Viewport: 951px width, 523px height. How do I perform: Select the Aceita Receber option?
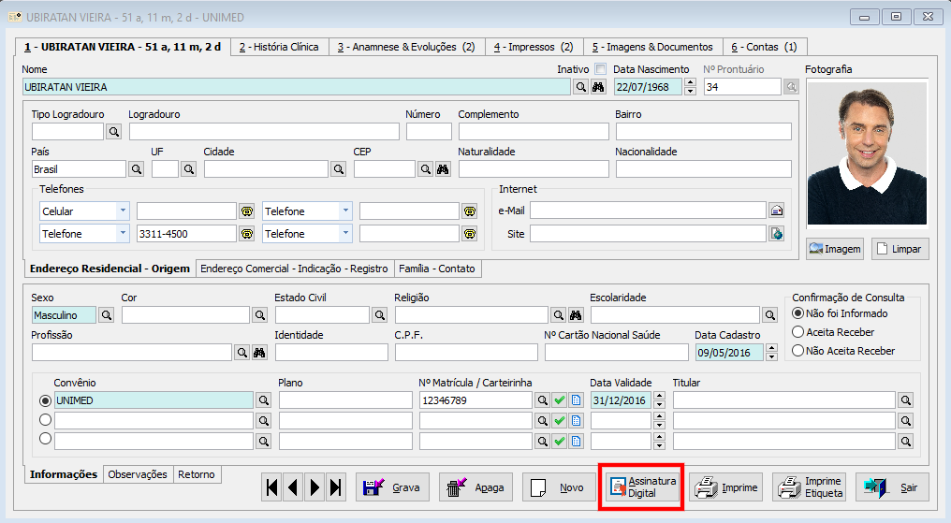(x=798, y=332)
